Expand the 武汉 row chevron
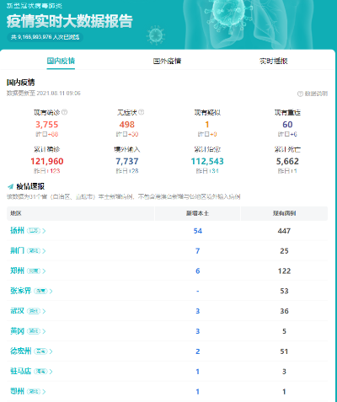Screen dimensions: 337x402 click(44, 311)
